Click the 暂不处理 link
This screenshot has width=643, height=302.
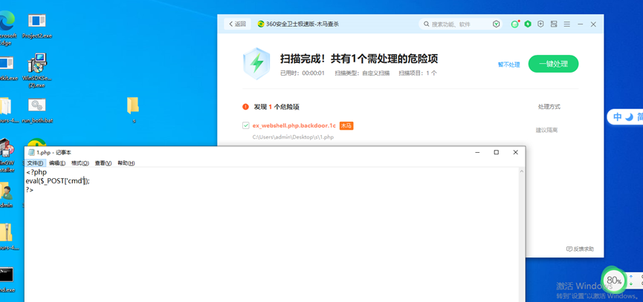pos(509,65)
